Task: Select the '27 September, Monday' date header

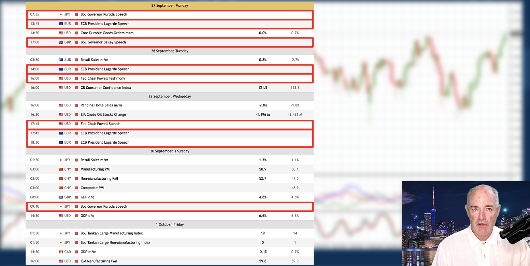Action: point(170,6)
